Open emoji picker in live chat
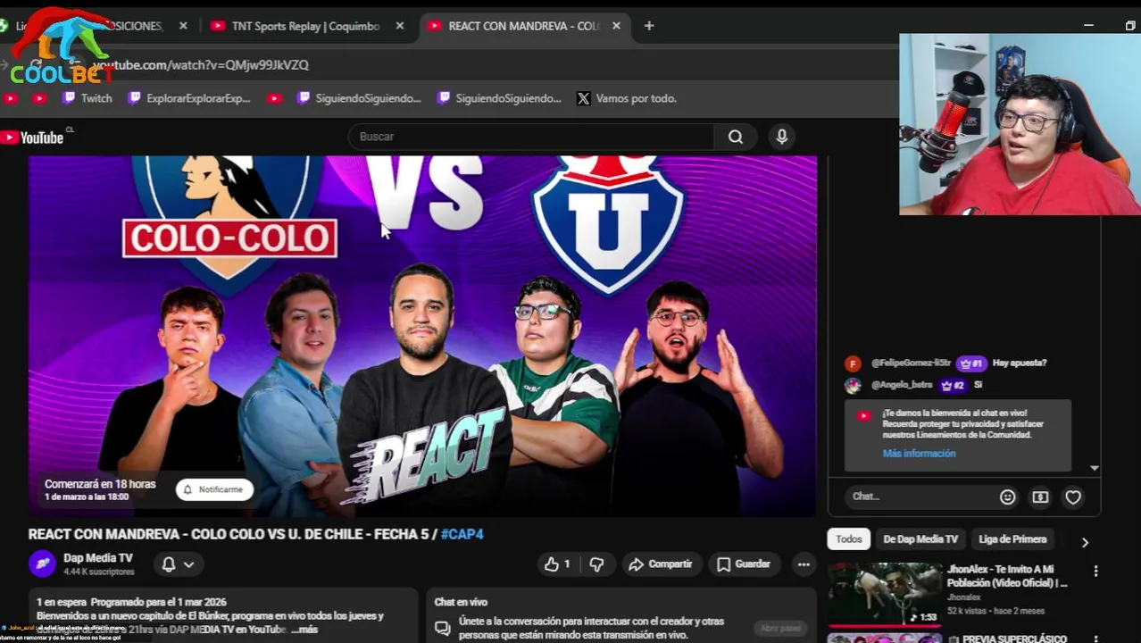 (1007, 497)
